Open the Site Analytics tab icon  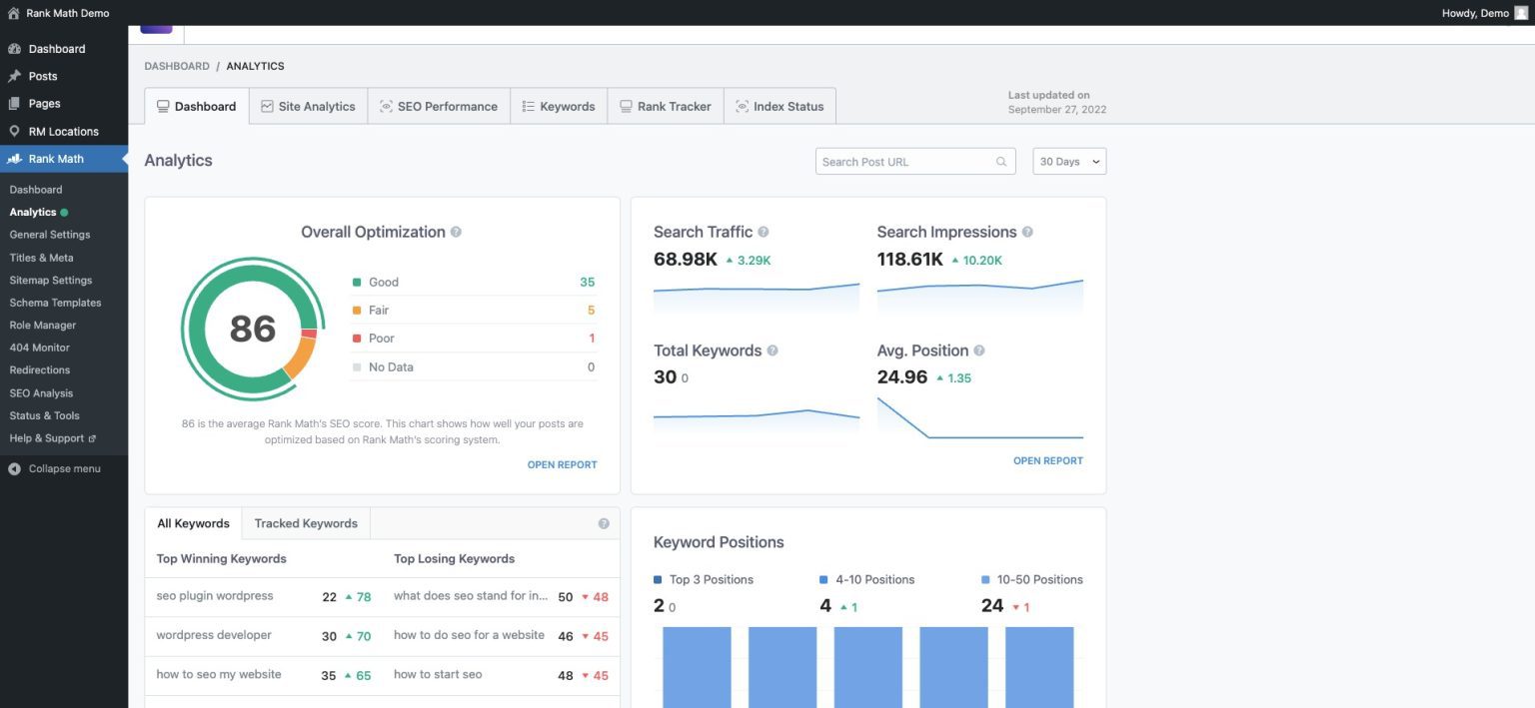266,105
